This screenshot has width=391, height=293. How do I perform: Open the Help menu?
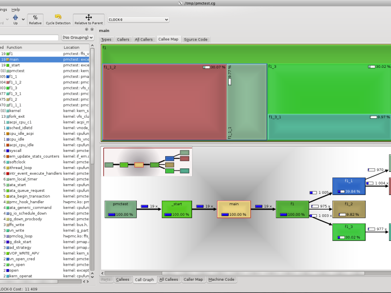(16, 9)
